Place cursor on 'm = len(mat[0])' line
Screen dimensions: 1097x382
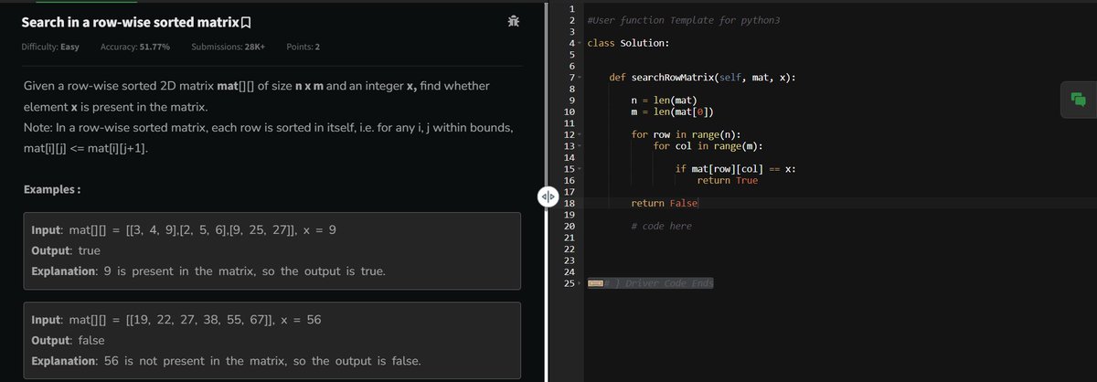pos(673,111)
